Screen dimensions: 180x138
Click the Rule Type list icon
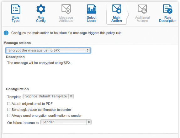tap(16, 9)
